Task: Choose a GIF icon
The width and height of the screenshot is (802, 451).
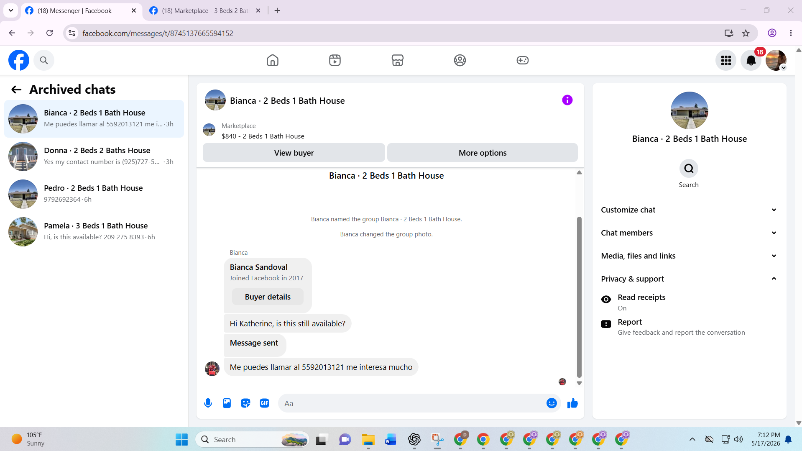Action: (x=264, y=403)
